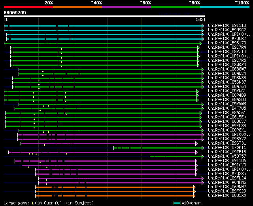Select the UniRef100_A0MFM6 label
The image size is (253, 206).
point(227,183)
